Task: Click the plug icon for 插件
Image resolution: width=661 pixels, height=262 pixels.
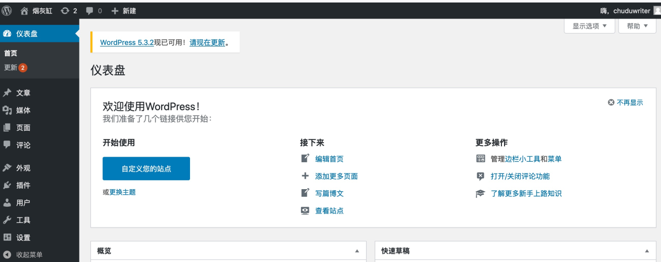Action: (7, 185)
